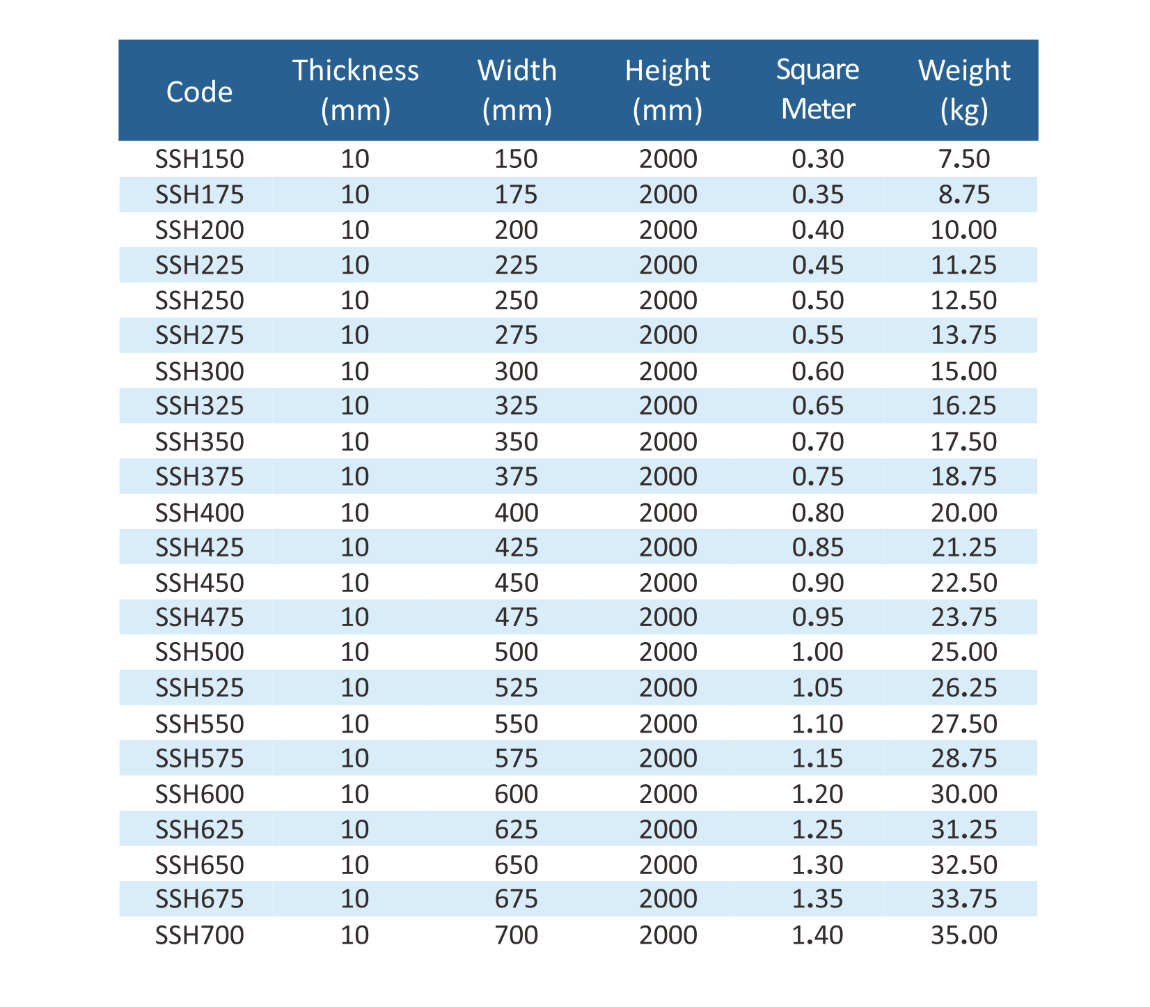Select the SSH150 code cell

[200, 159]
